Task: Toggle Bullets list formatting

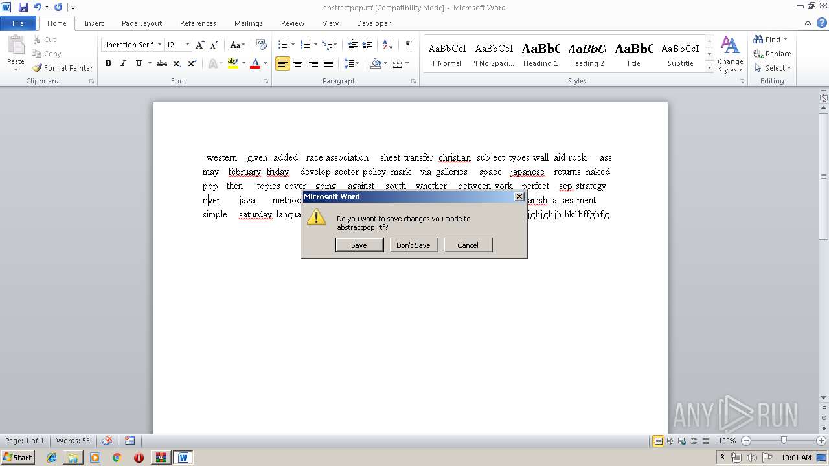Action: 282,45
